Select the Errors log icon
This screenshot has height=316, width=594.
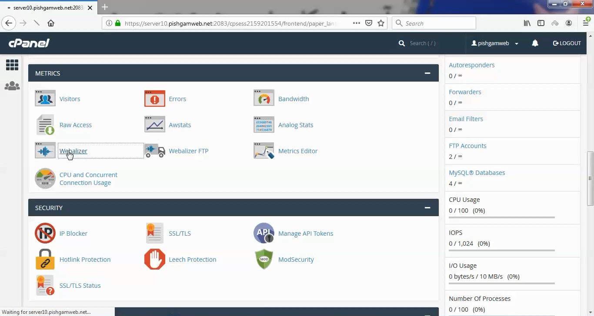[154, 99]
